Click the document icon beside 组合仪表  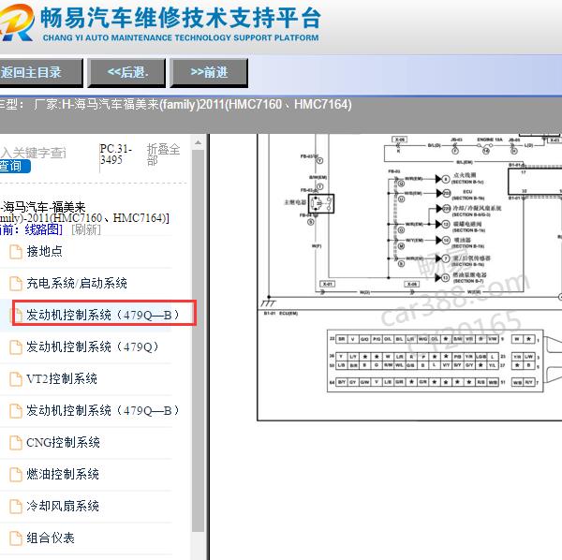(x=15, y=538)
